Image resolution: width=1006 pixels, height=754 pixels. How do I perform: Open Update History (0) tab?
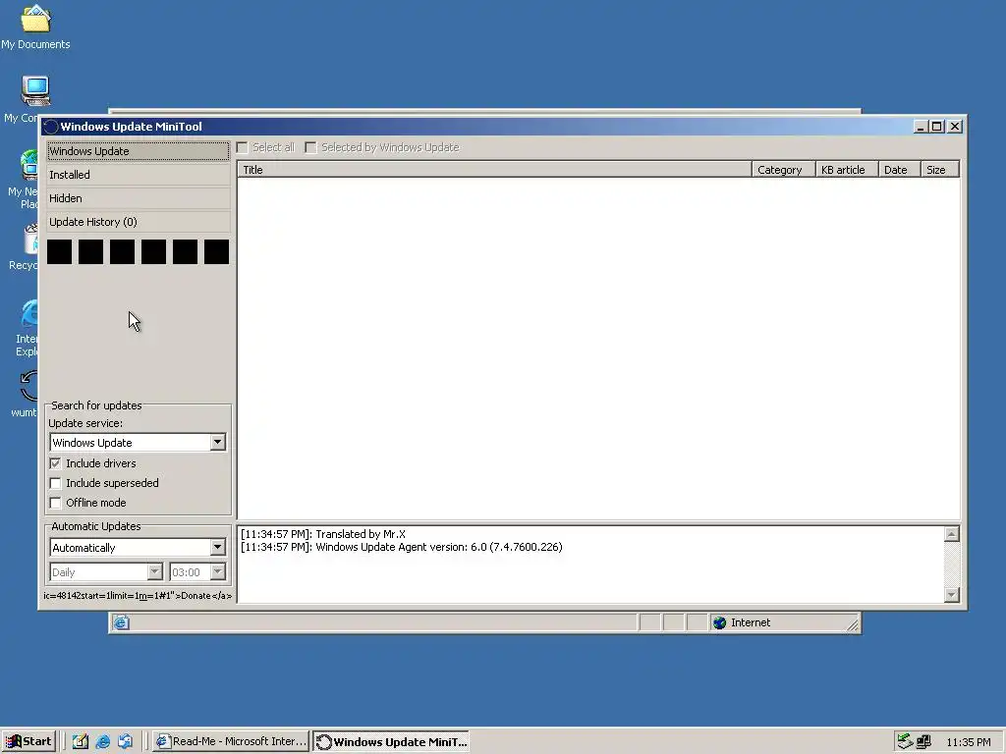click(x=138, y=222)
